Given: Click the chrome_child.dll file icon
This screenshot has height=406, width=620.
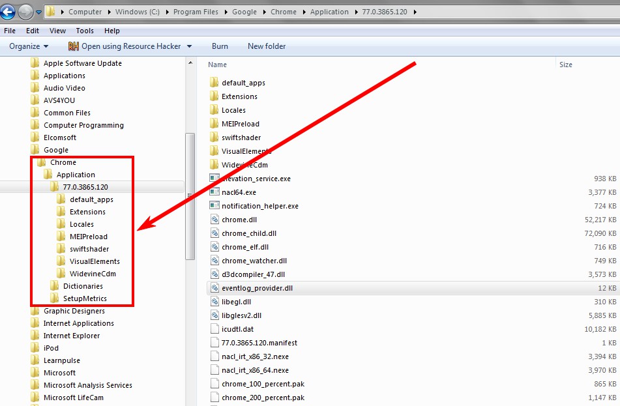Looking at the screenshot, I should pyautogui.click(x=214, y=233).
